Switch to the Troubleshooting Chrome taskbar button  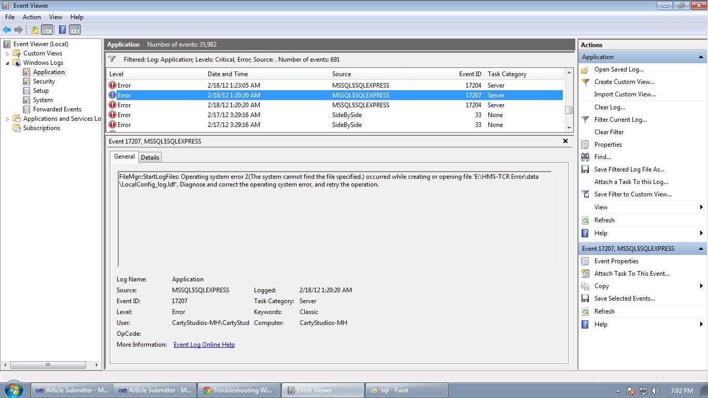pos(239,390)
